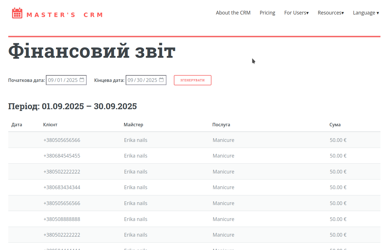The height and width of the screenshot is (250, 389).
Task: Click the Master's CRM calendar logo icon
Action: 17,13
